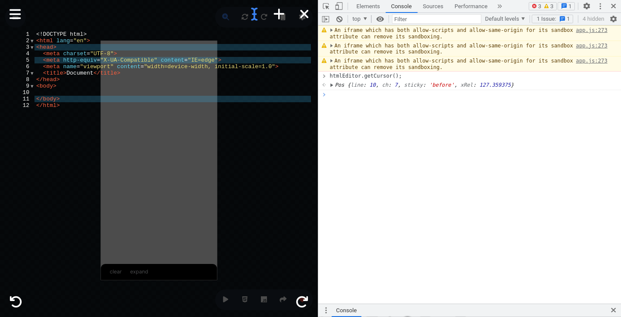Image resolution: width=621 pixels, height=317 pixels.
Task: Select the text cursor tool in top toolbar
Action: pyautogui.click(x=254, y=14)
